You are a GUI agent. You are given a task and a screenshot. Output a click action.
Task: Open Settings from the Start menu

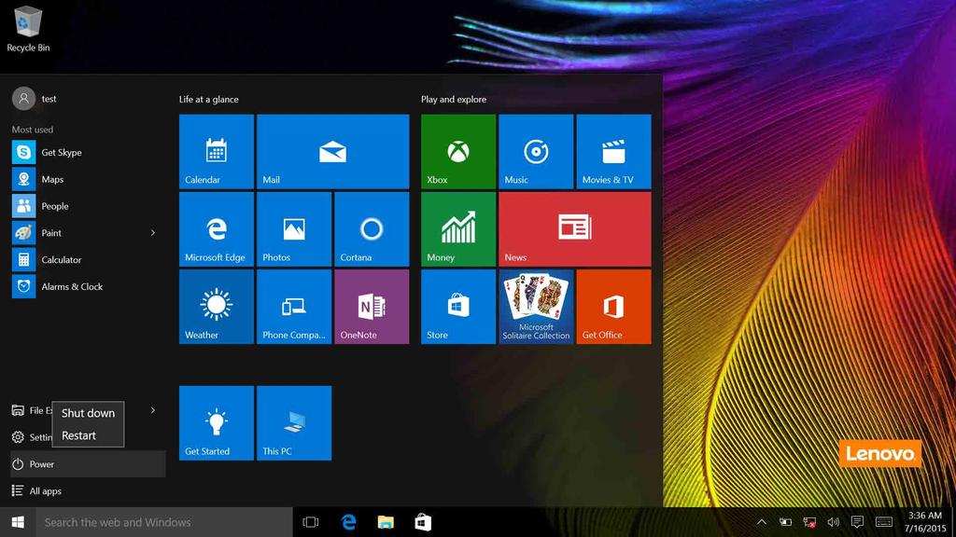tap(31, 437)
